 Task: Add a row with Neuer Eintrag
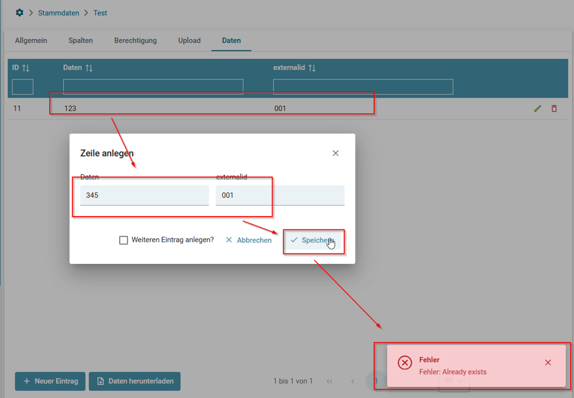50,381
